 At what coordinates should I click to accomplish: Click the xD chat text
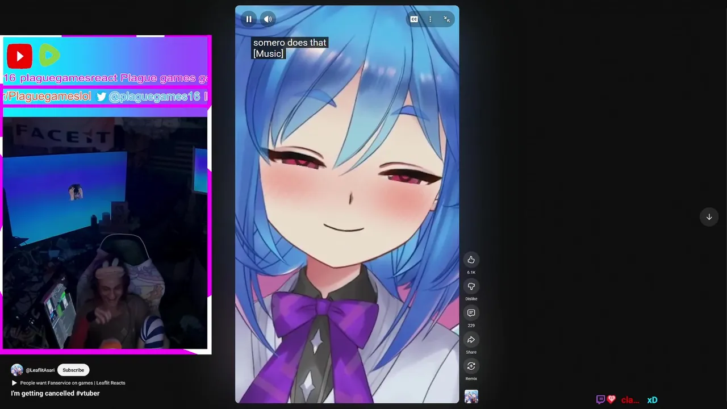coord(652,400)
